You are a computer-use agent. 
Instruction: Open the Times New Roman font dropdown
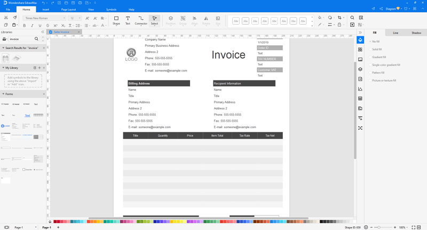[45, 18]
